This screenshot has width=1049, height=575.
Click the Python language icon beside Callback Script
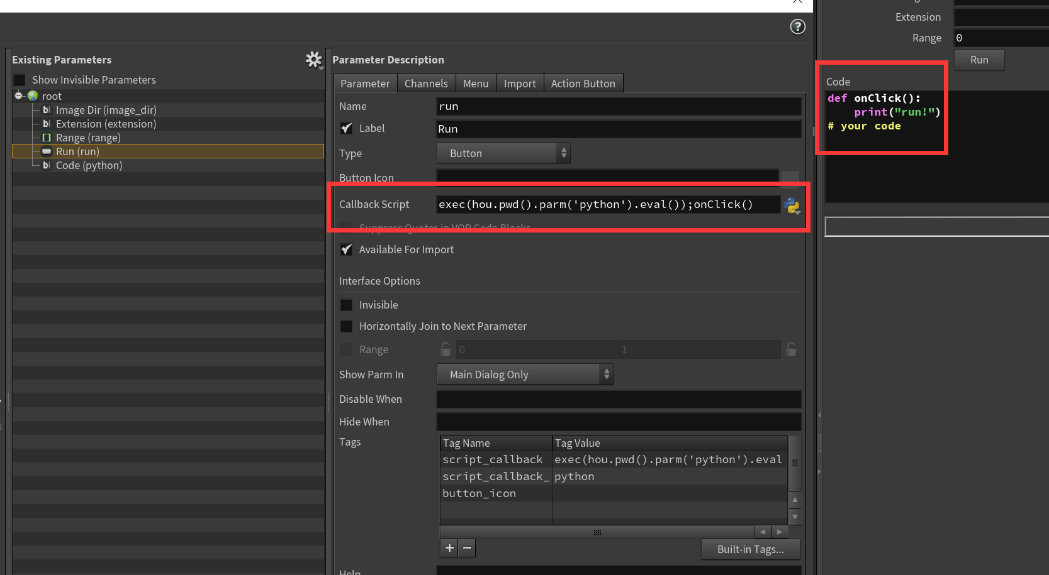click(792, 205)
